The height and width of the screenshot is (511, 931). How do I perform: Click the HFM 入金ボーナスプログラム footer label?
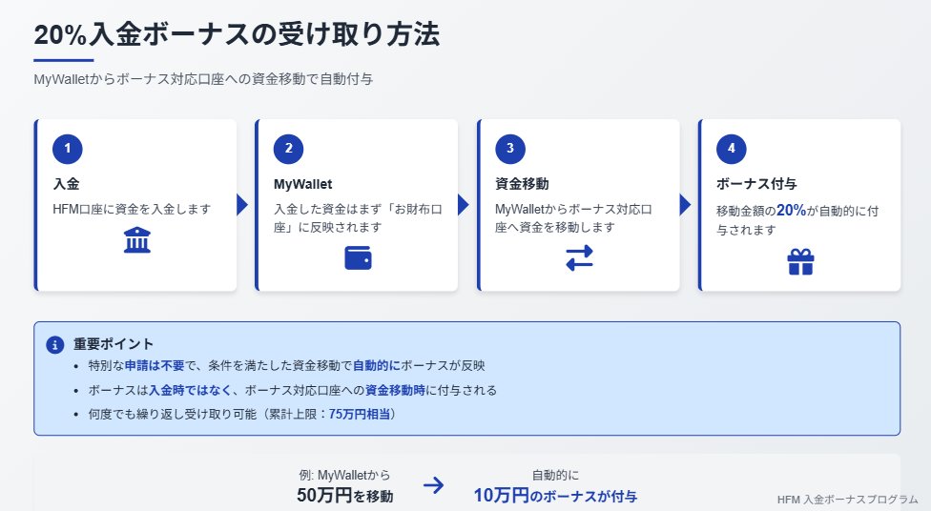tap(848, 500)
